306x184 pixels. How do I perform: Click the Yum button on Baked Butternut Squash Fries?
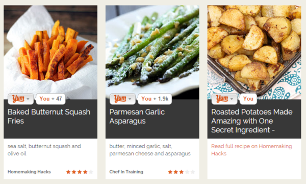pyautogui.click(x=18, y=99)
